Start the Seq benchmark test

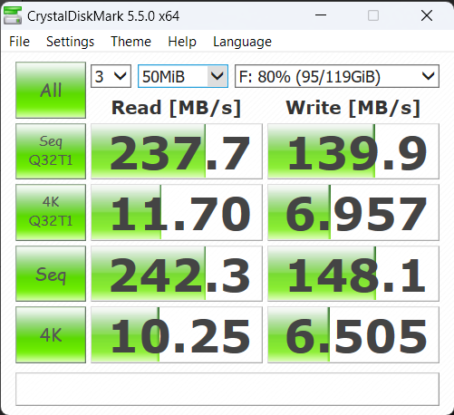click(x=51, y=274)
